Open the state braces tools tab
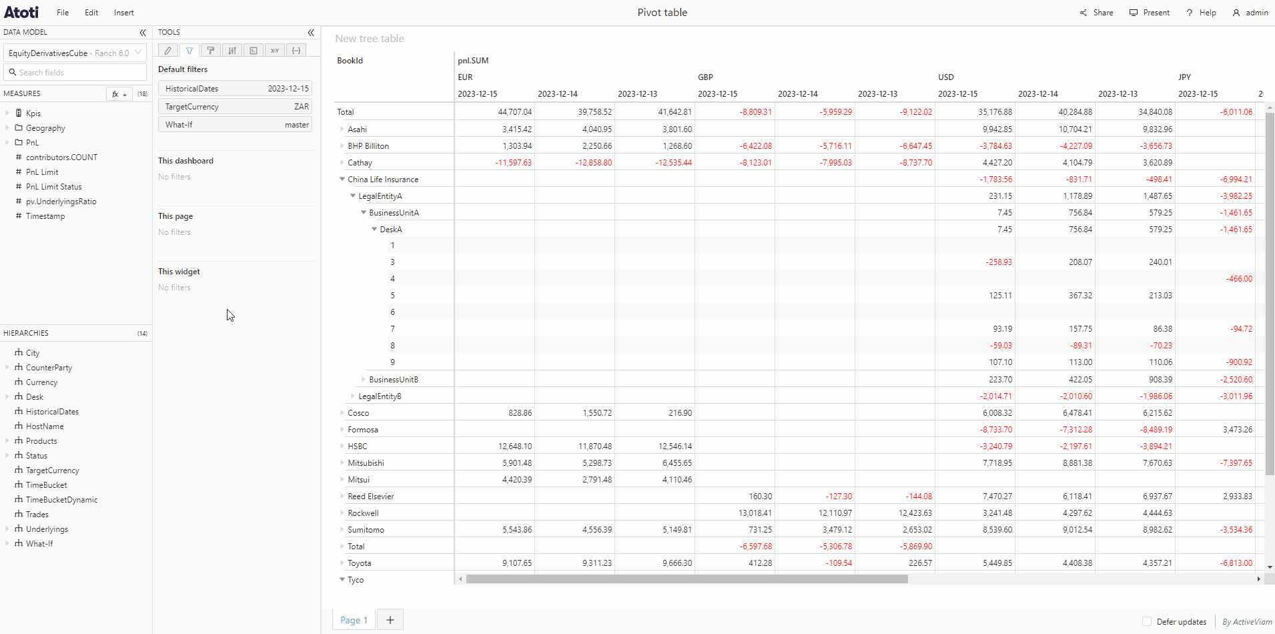This screenshot has width=1275, height=634. coord(296,51)
